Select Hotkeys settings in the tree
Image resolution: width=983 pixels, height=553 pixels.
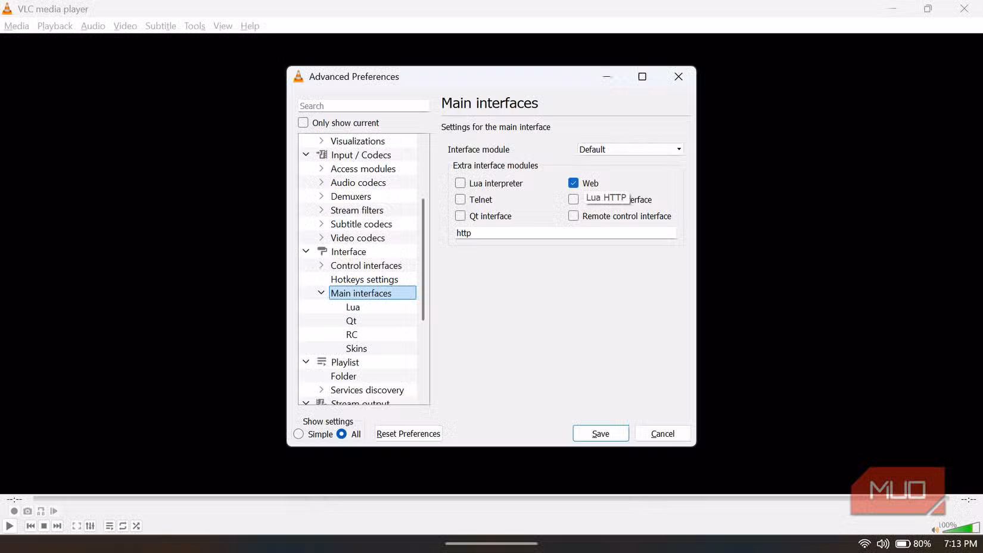point(364,279)
